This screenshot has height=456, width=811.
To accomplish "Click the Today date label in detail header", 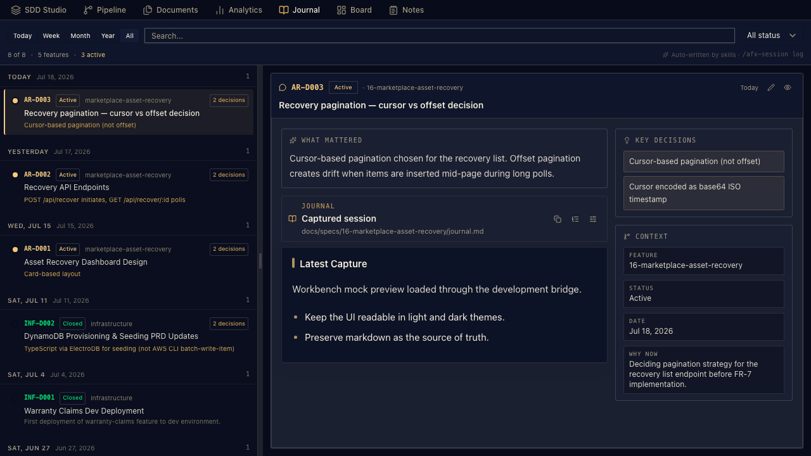I will pos(749,87).
